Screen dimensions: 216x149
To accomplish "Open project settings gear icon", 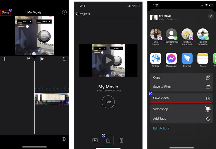I will pyautogui.click(x=64, y=139).
